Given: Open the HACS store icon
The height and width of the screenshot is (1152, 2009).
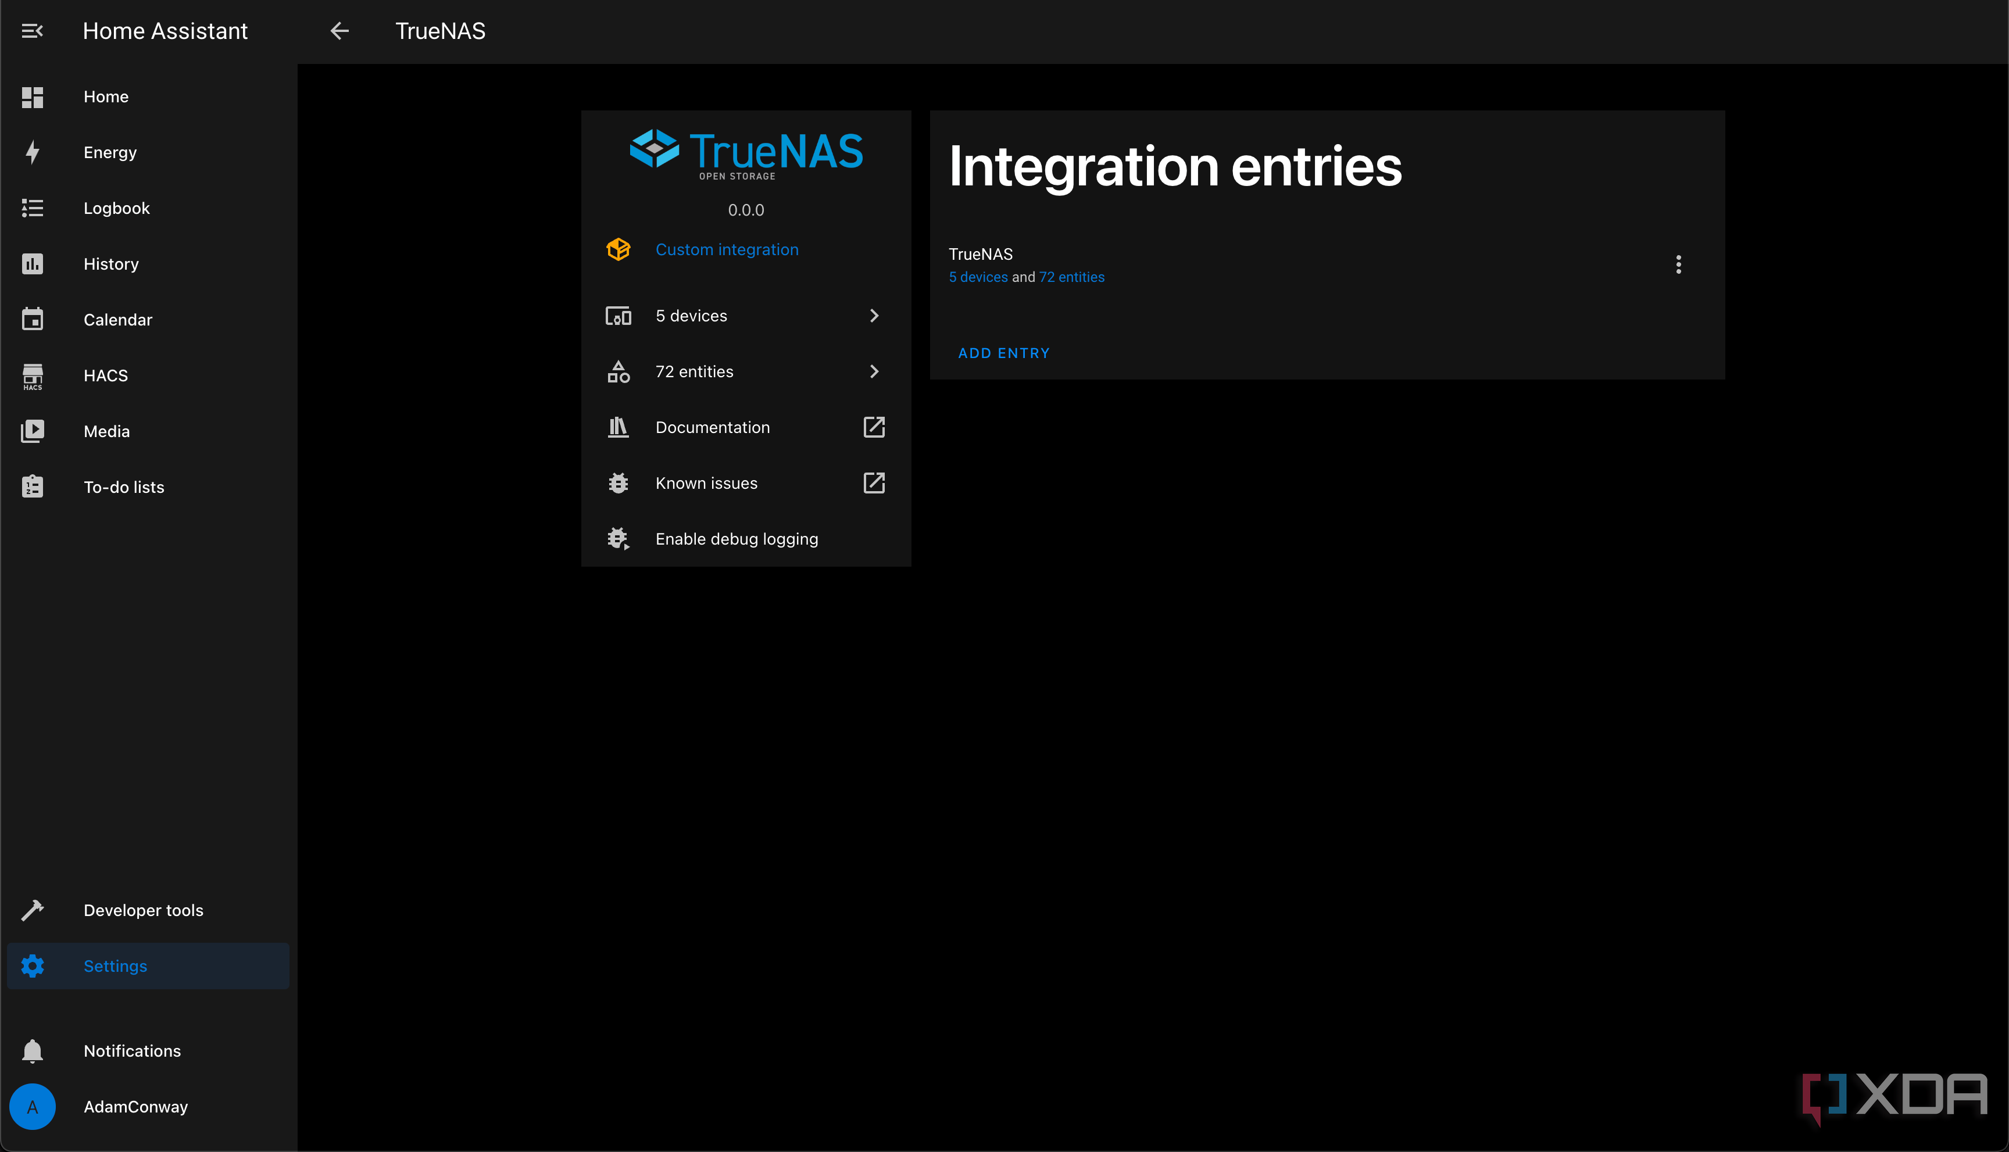Looking at the screenshot, I should [x=33, y=376].
